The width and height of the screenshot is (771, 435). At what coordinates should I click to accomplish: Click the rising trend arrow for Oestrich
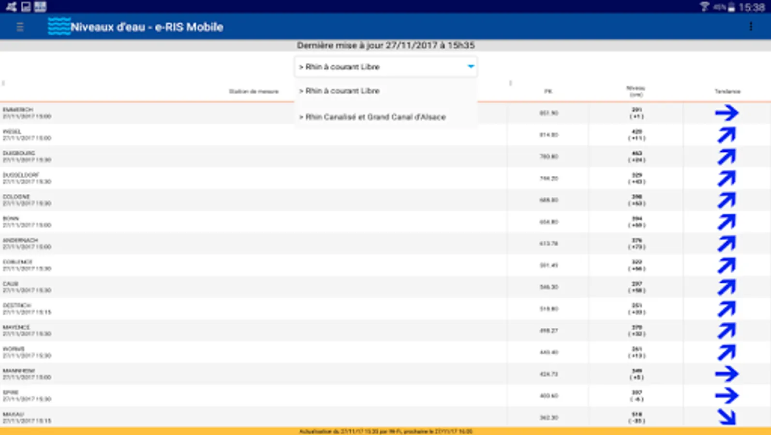click(727, 309)
